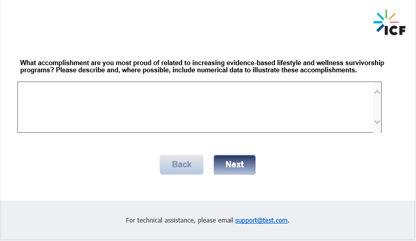The width and height of the screenshot is (416, 241).
Task: Click the "For technical assistance" footer text
Action: click(x=160, y=220)
